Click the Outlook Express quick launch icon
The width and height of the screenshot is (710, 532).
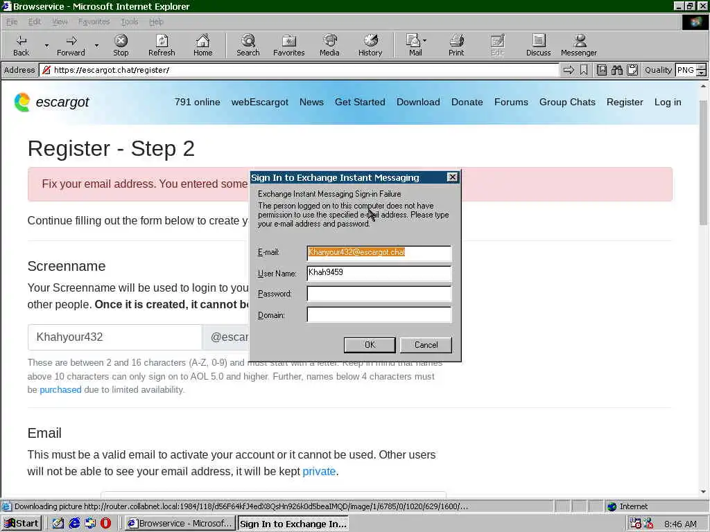(90, 524)
